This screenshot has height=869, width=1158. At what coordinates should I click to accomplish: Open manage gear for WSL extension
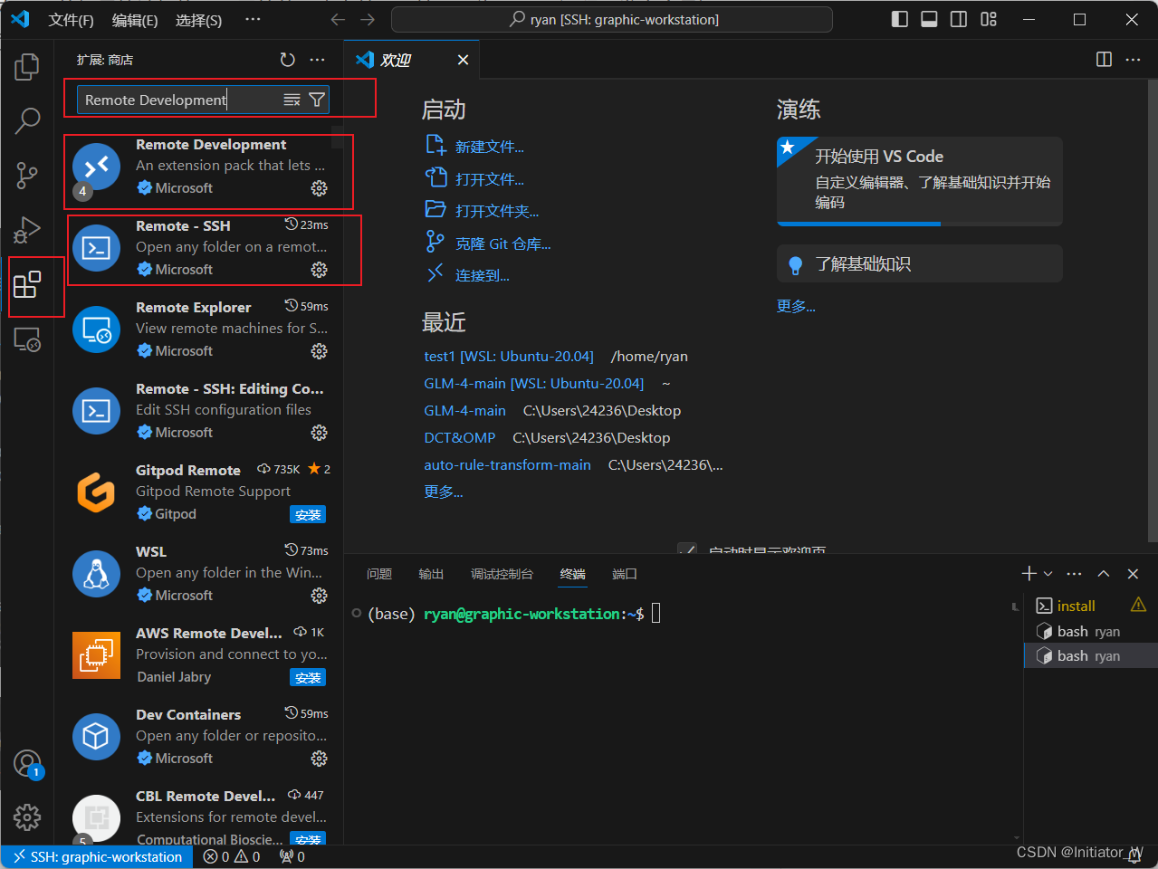[x=319, y=596]
